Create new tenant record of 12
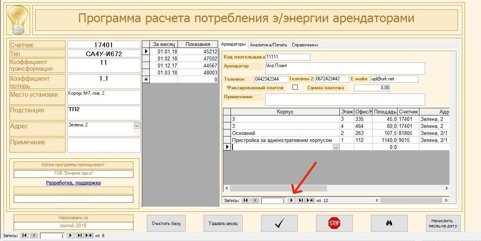The width and height of the screenshot is (481, 241). coord(310,200)
